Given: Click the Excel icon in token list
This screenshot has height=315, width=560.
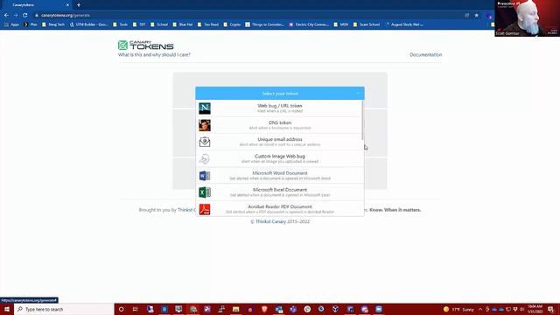Looking at the screenshot, I should [x=205, y=192].
